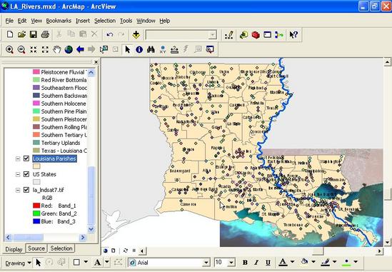Toggle the US States layer checkbox

click(26, 174)
